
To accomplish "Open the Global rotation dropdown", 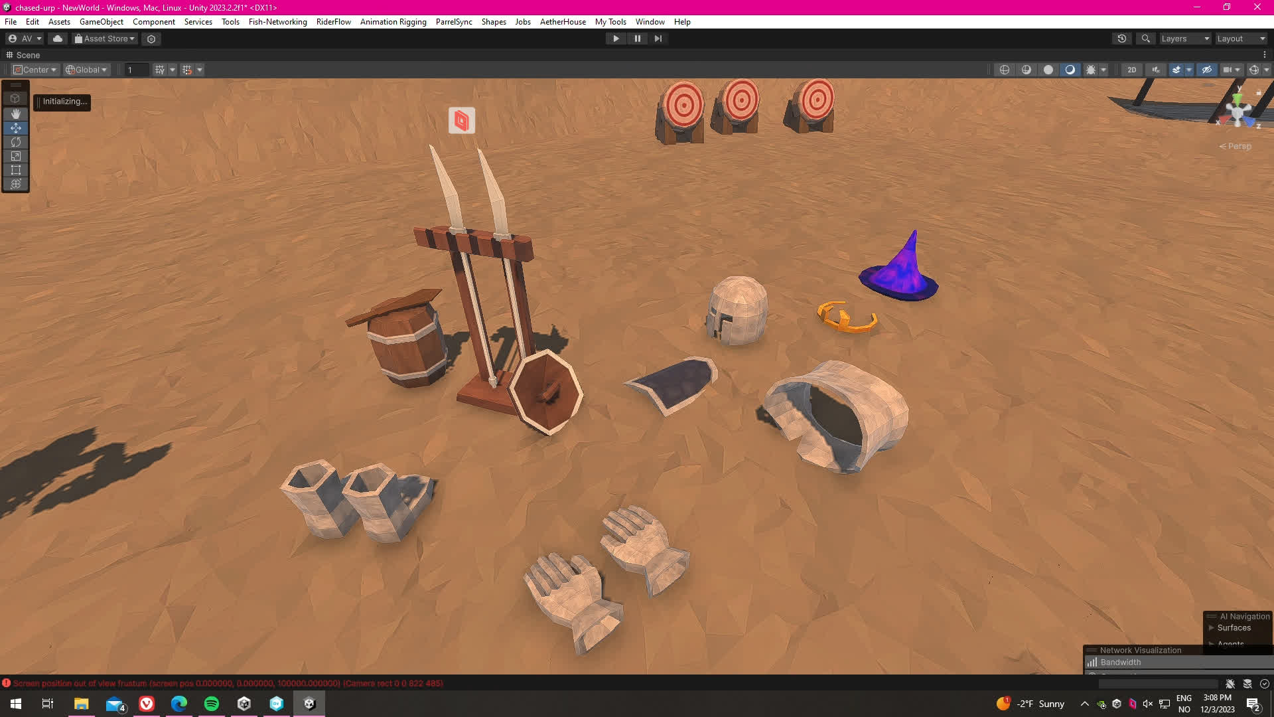I will (x=86, y=70).
